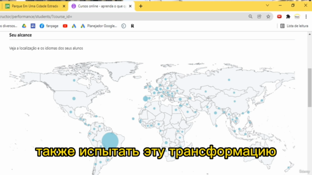Viewport: 312px width, 175px height.
Task: Close the Parque Em Uma Cidade Estrada tab
Action: pos(64,6)
